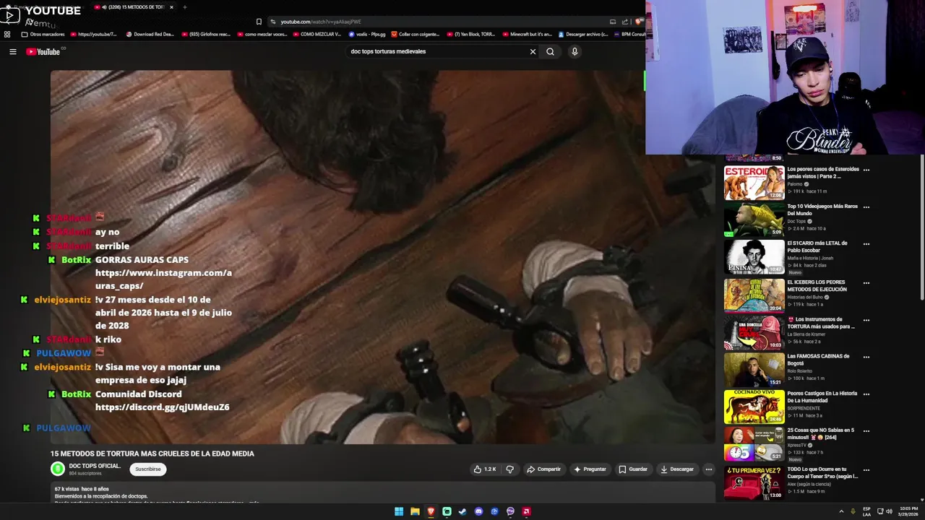The height and width of the screenshot is (520, 925).
Task: Open the clock showing 10:05 PM
Action: click(x=908, y=511)
